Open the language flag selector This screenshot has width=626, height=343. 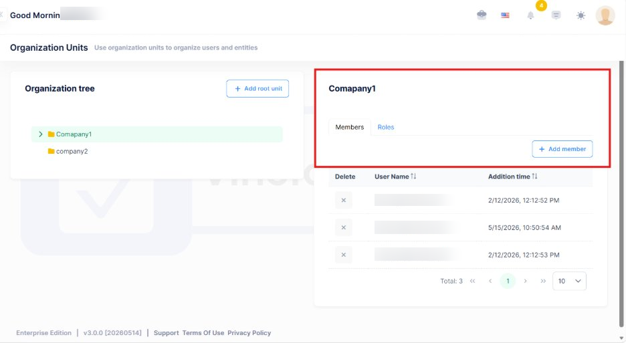[505, 15]
